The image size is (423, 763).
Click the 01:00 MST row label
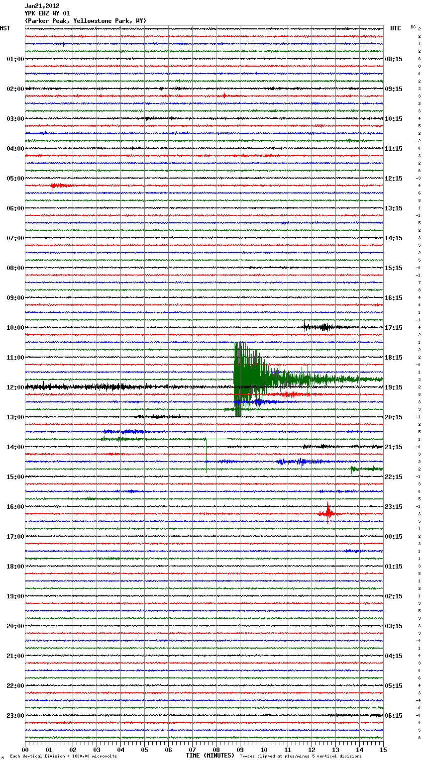coord(15,59)
